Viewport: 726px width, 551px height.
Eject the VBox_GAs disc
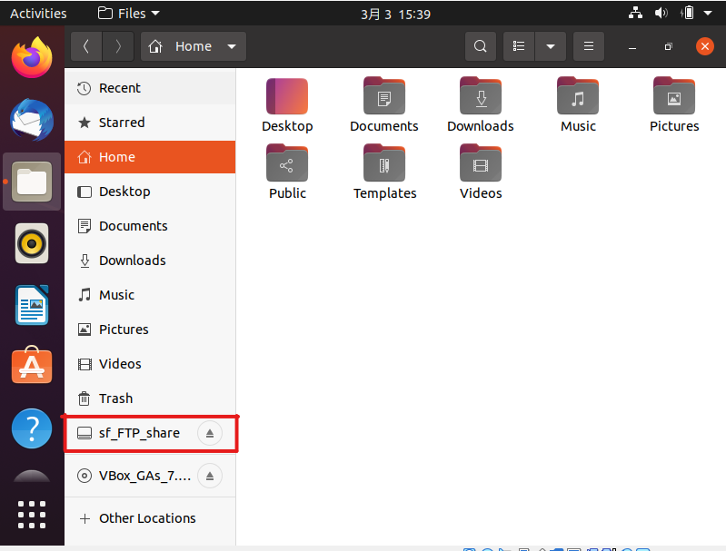pyautogui.click(x=210, y=476)
